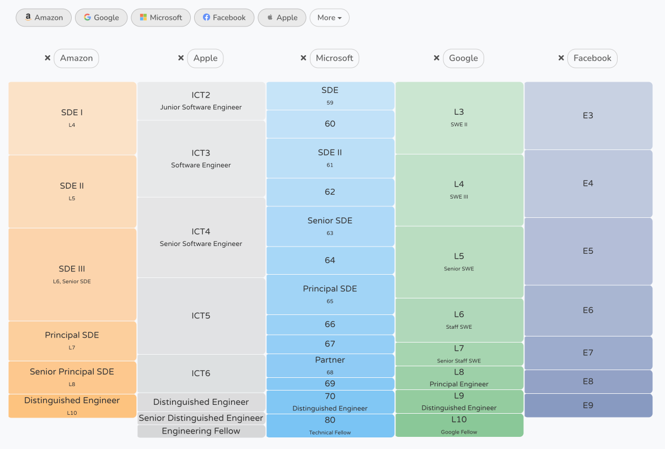665x449 pixels.
Task: Click the Facebook column header label
Action: (x=593, y=58)
